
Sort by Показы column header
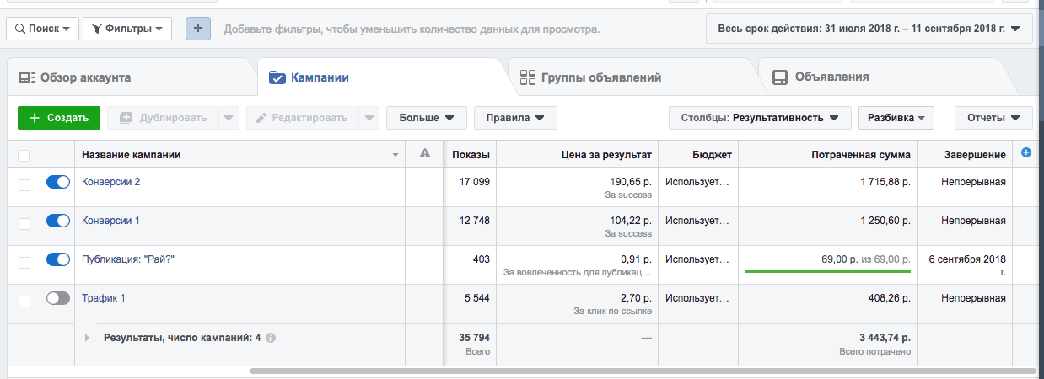471,155
